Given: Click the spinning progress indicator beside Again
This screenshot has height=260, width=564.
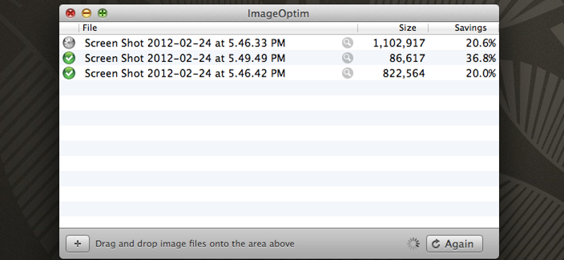Looking at the screenshot, I should 413,244.
